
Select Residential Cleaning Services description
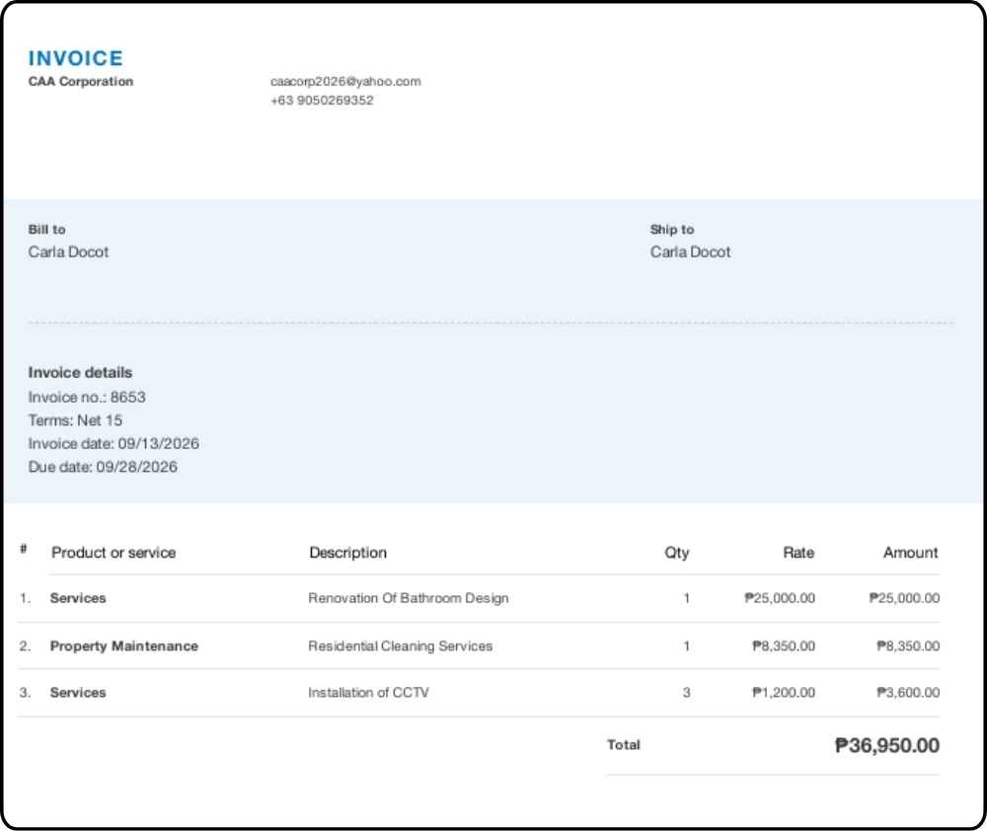click(x=401, y=646)
